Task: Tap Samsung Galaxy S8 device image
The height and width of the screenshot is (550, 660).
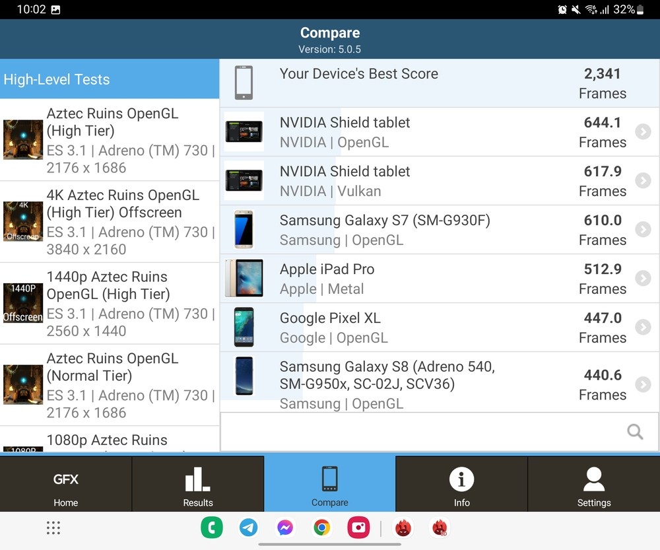Action: coord(244,376)
